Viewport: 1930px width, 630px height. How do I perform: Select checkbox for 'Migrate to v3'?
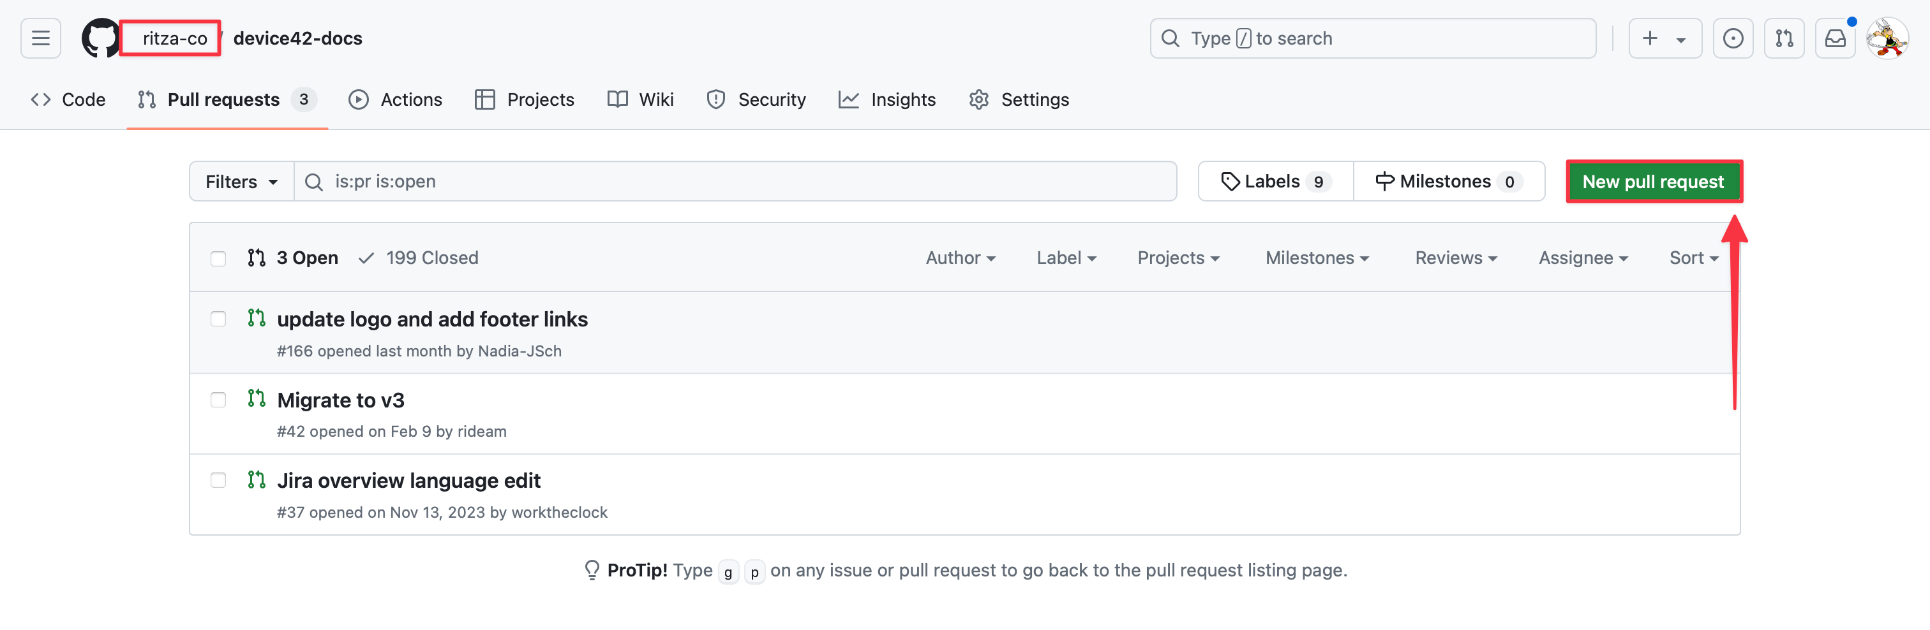coord(218,400)
